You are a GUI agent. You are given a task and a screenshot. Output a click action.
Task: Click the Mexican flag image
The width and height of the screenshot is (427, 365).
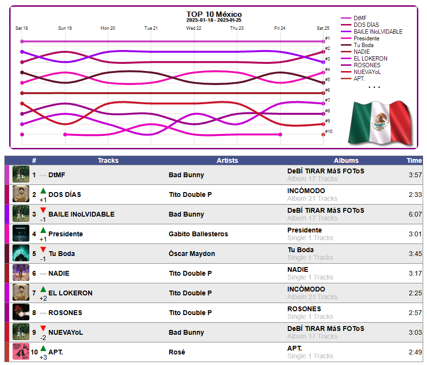point(379,122)
